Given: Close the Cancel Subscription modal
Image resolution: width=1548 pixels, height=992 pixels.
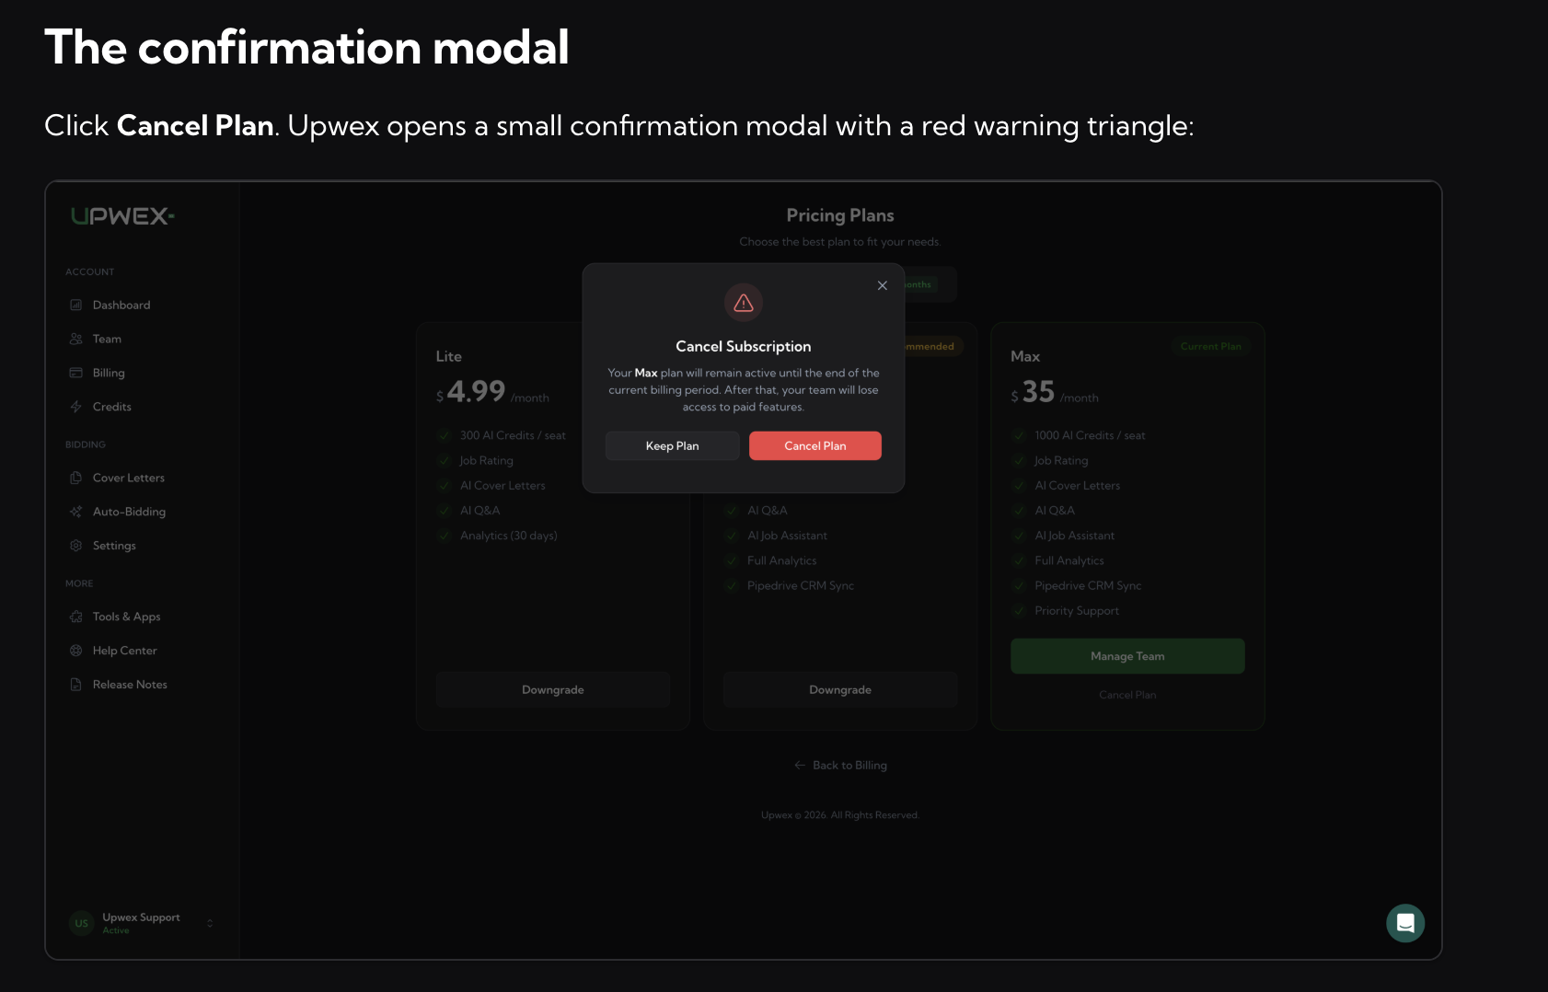Looking at the screenshot, I should (883, 285).
